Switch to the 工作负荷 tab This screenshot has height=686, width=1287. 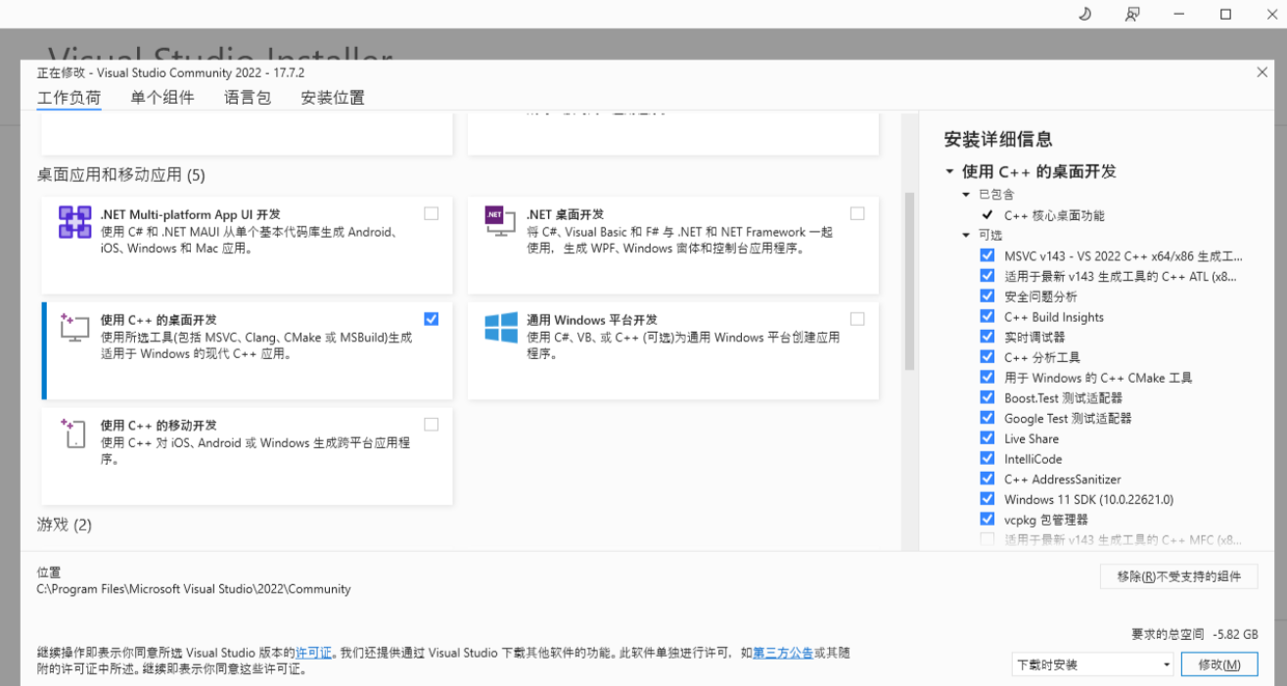tap(69, 98)
